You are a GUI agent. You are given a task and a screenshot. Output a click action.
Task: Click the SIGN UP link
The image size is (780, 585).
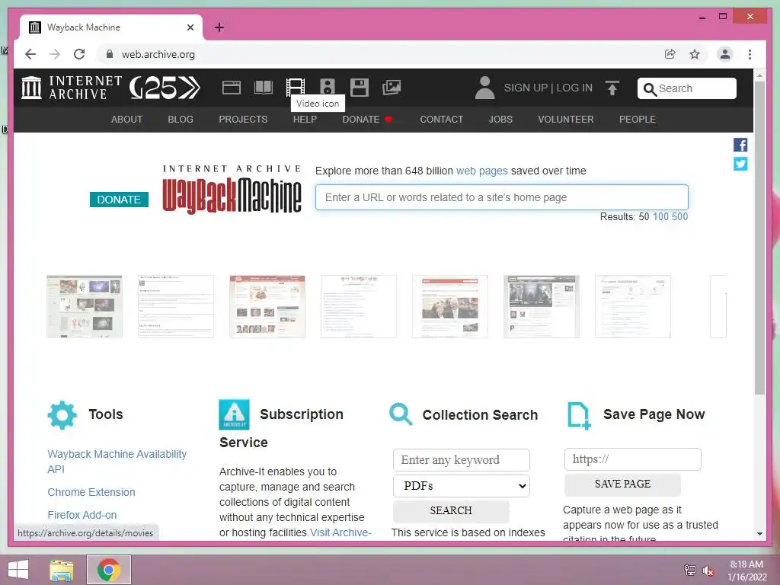tap(526, 88)
